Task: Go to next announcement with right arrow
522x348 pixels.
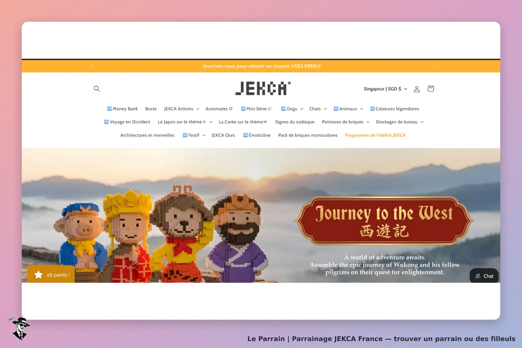Action: pos(434,66)
